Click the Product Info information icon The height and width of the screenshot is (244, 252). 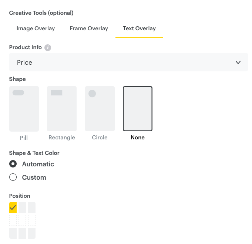click(x=48, y=48)
